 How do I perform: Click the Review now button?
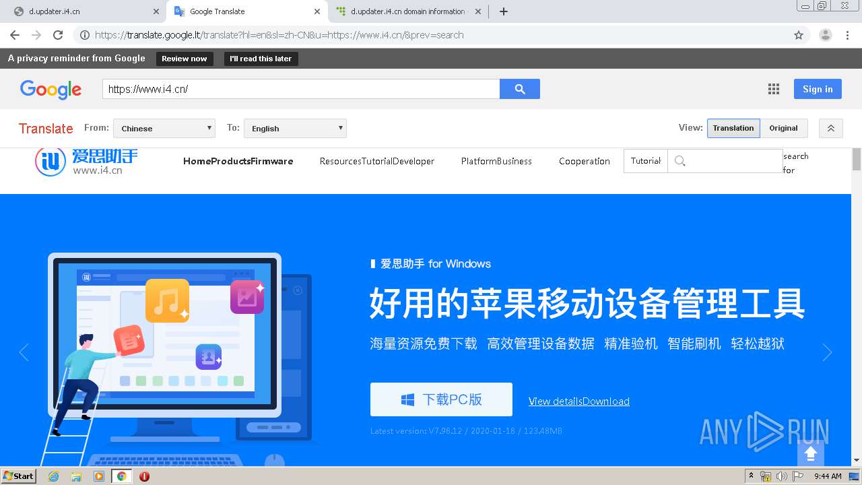185,59
